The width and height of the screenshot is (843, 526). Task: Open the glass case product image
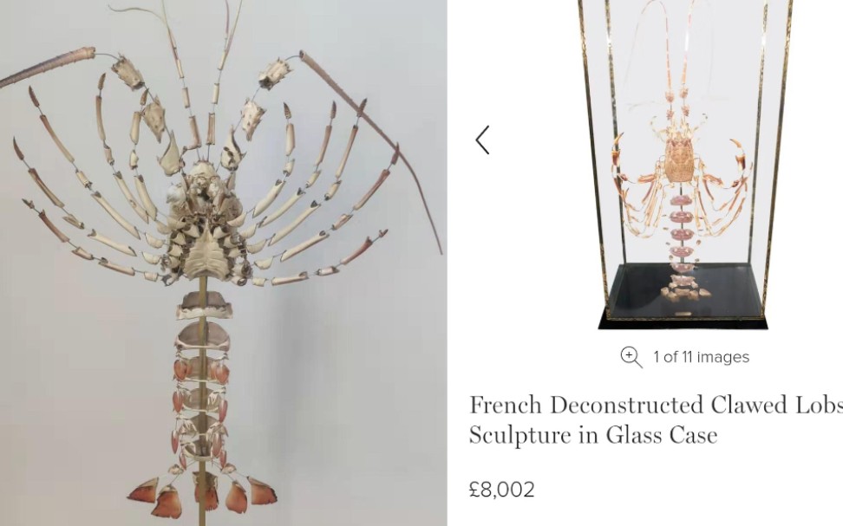pyautogui.click(x=684, y=164)
